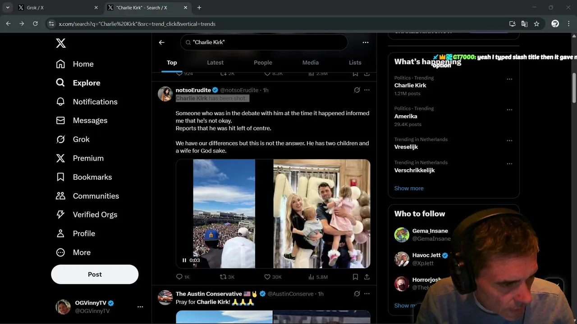Bookmark the notsoErudite post

(355, 277)
